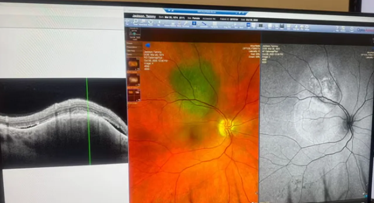Toggle the highlighted blue view mode button
374x203 pixels.
(x=249, y=25)
